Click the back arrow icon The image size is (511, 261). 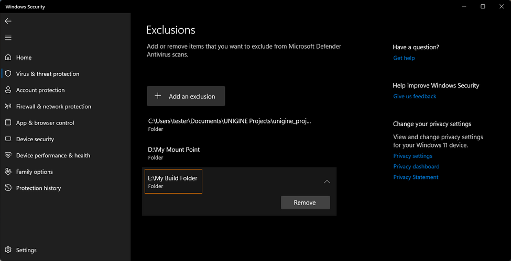click(8, 21)
